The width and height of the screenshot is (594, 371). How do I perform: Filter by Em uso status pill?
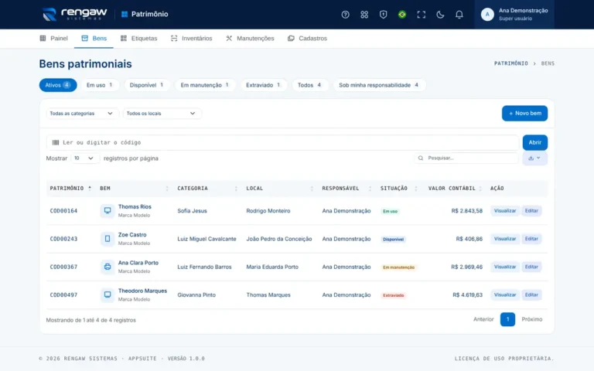click(100, 85)
